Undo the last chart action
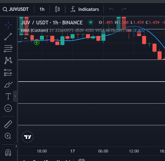This screenshot has width=165, height=161. [x=112, y=9]
